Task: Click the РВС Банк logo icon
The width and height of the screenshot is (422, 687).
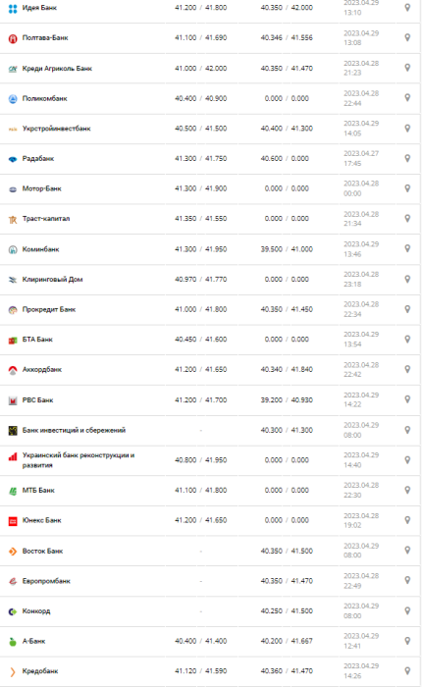Action: pyautogui.click(x=13, y=400)
